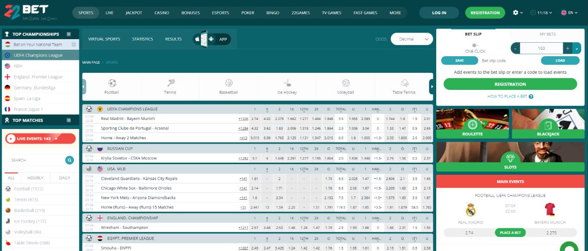Open the settings gear menu
This screenshot has width=588, height=251.
[x=518, y=13]
